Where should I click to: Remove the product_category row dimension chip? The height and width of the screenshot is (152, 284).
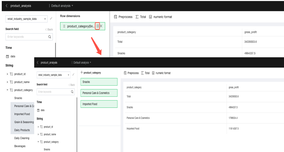(x=101, y=26)
